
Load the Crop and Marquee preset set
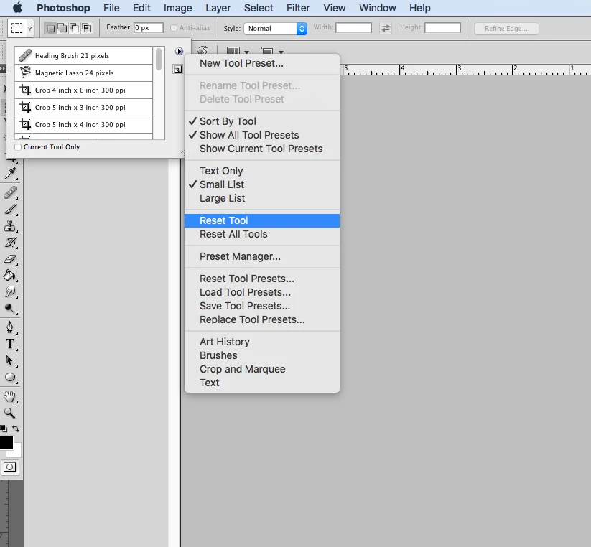coord(262,369)
